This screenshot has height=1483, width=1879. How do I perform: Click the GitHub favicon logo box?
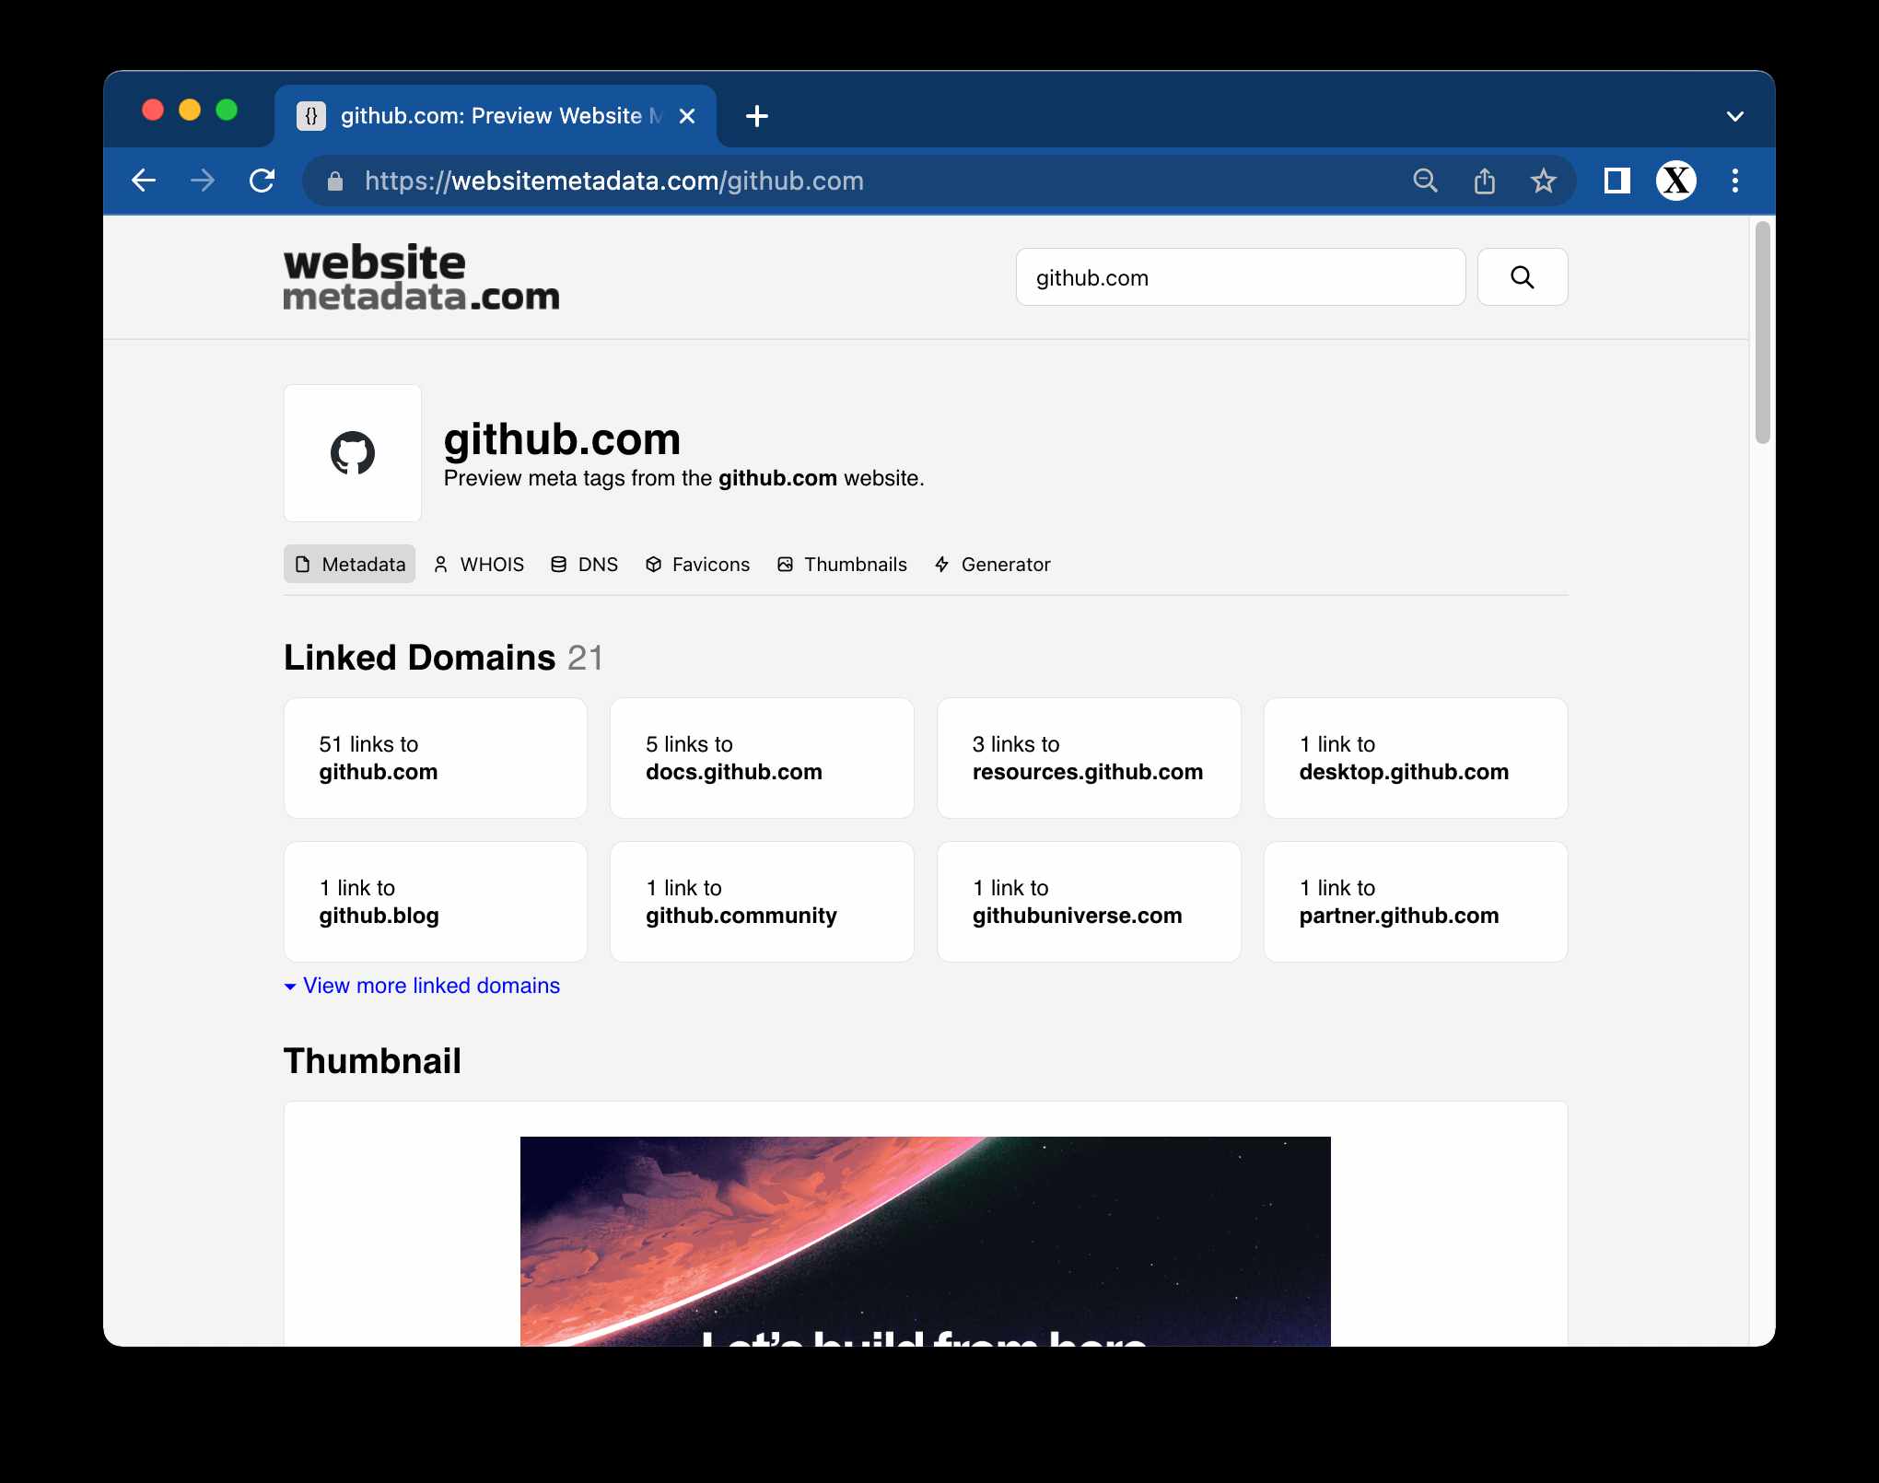(x=353, y=453)
